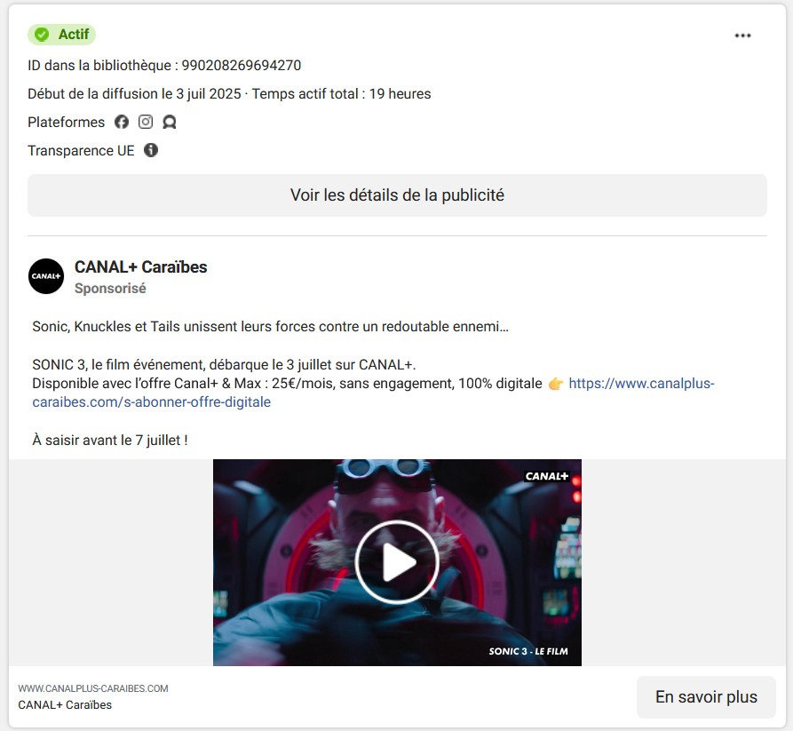
Task: Click the pointing hand emoji
Action: pos(556,384)
